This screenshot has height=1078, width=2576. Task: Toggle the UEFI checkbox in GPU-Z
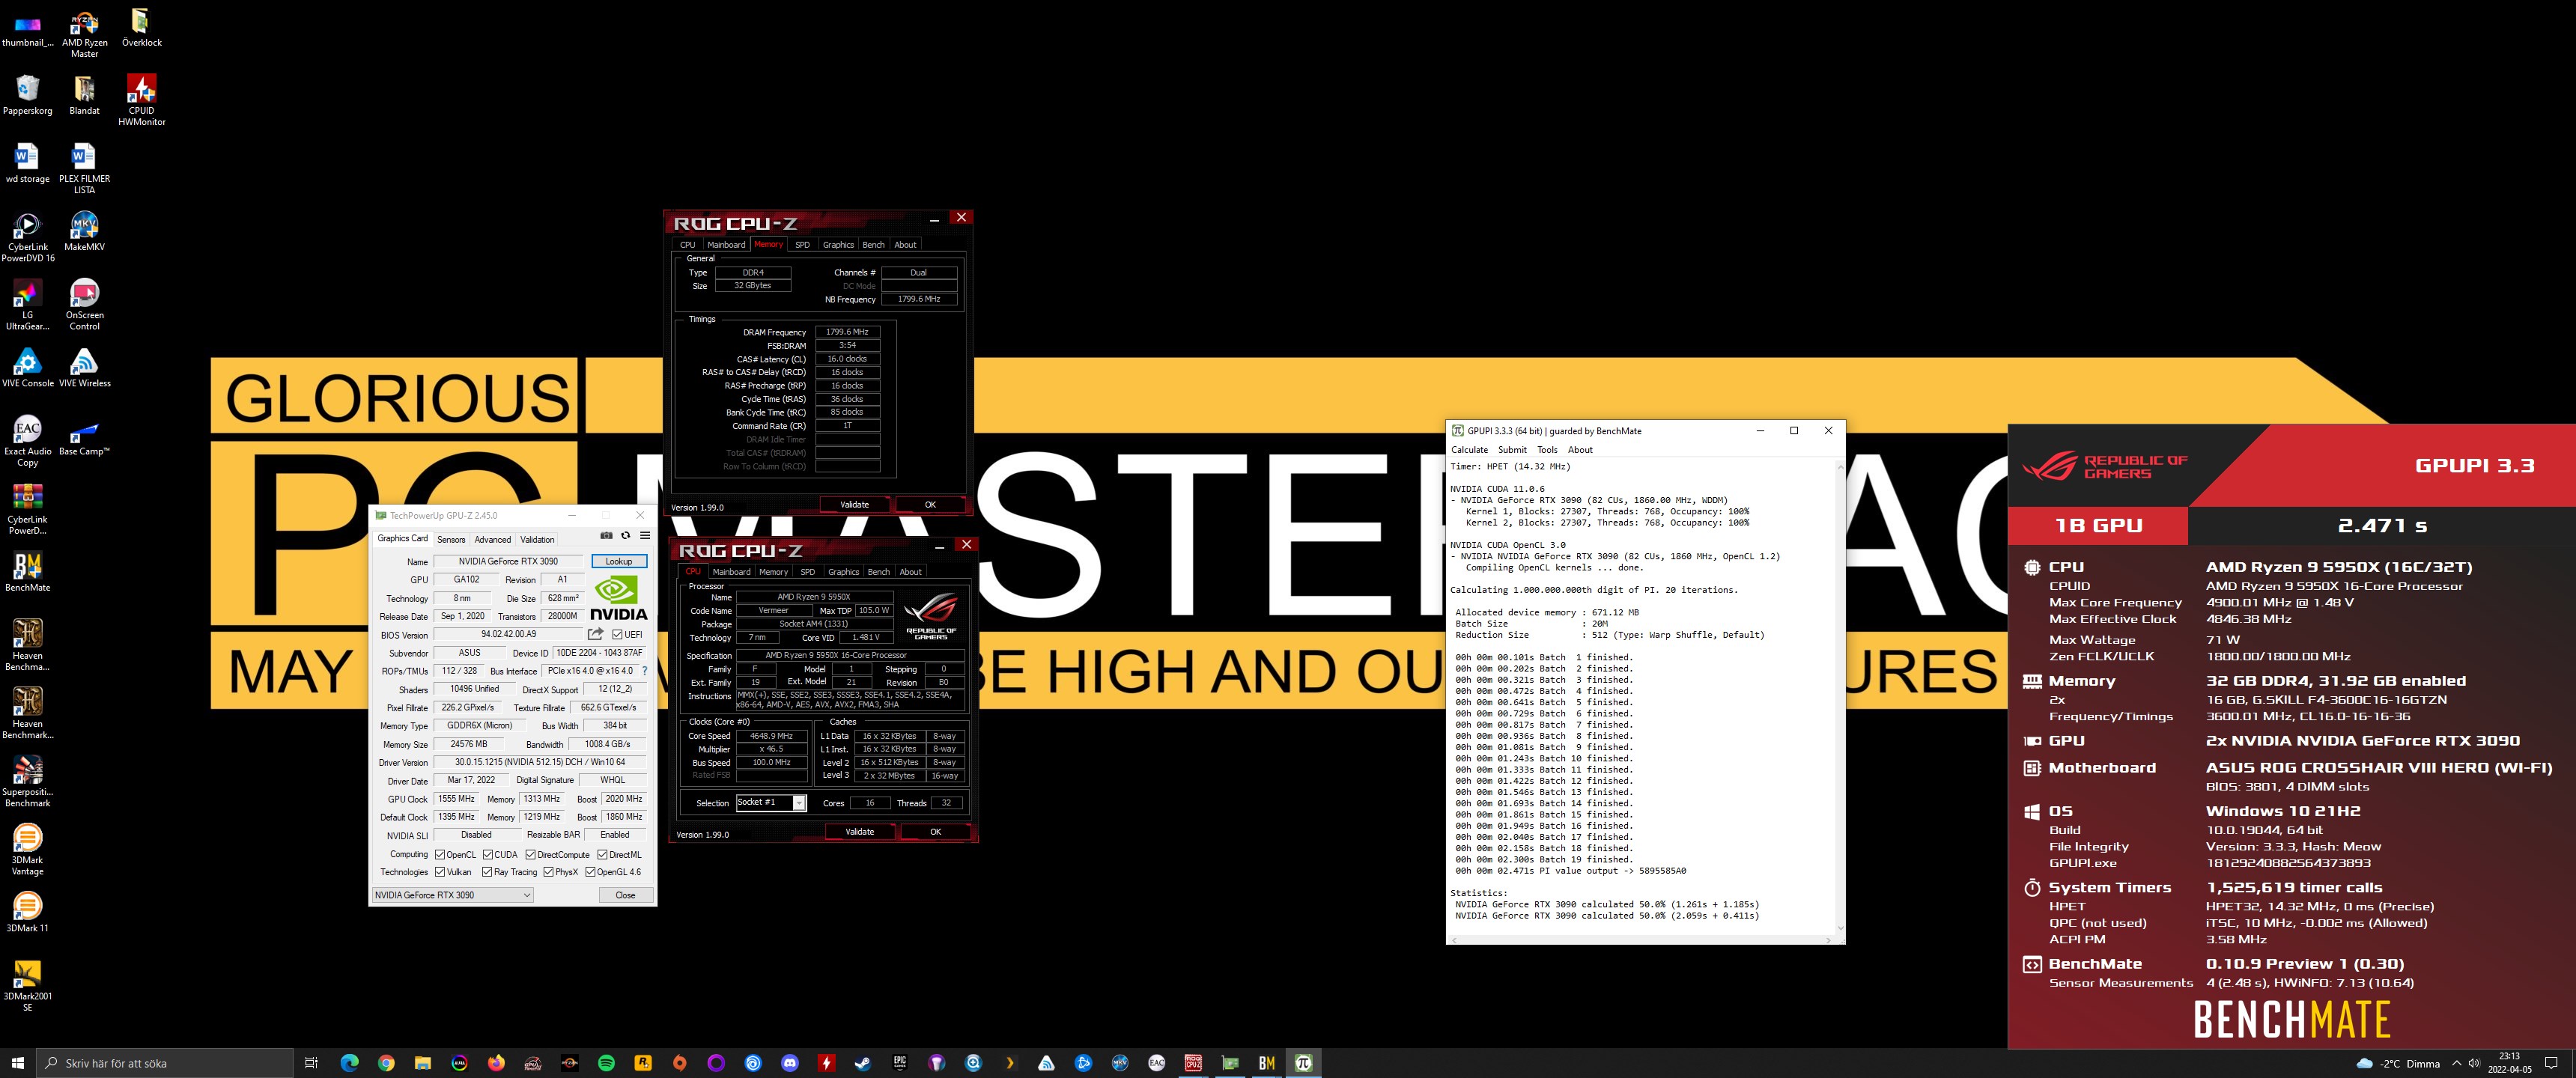pyautogui.click(x=617, y=635)
